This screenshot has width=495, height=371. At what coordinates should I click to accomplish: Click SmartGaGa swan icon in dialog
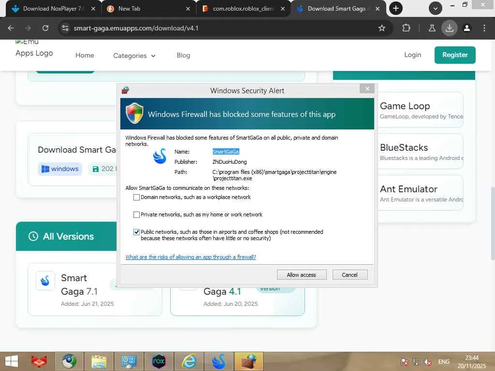[x=160, y=156]
